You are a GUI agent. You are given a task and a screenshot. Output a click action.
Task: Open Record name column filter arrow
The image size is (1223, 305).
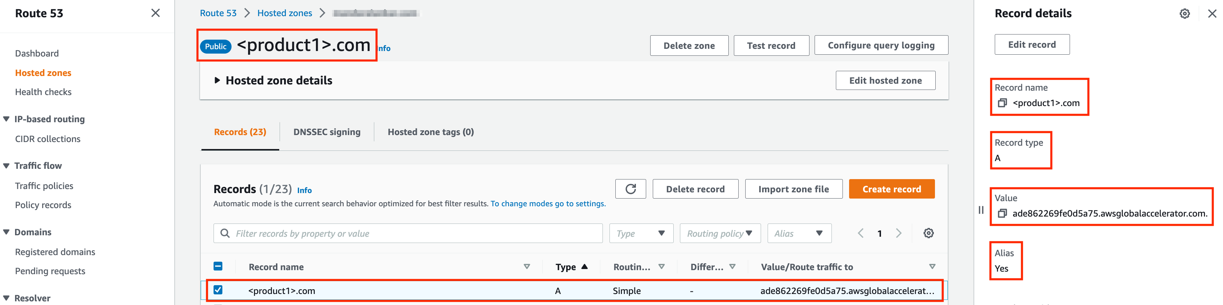[x=527, y=267]
